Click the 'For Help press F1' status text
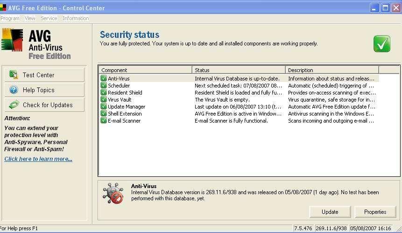 pos(19,228)
